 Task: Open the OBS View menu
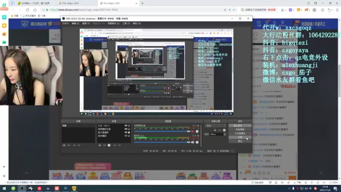86,23
